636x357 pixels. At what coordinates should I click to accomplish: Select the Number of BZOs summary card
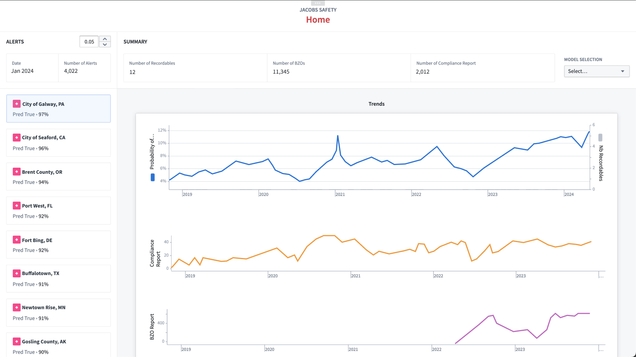pos(338,68)
